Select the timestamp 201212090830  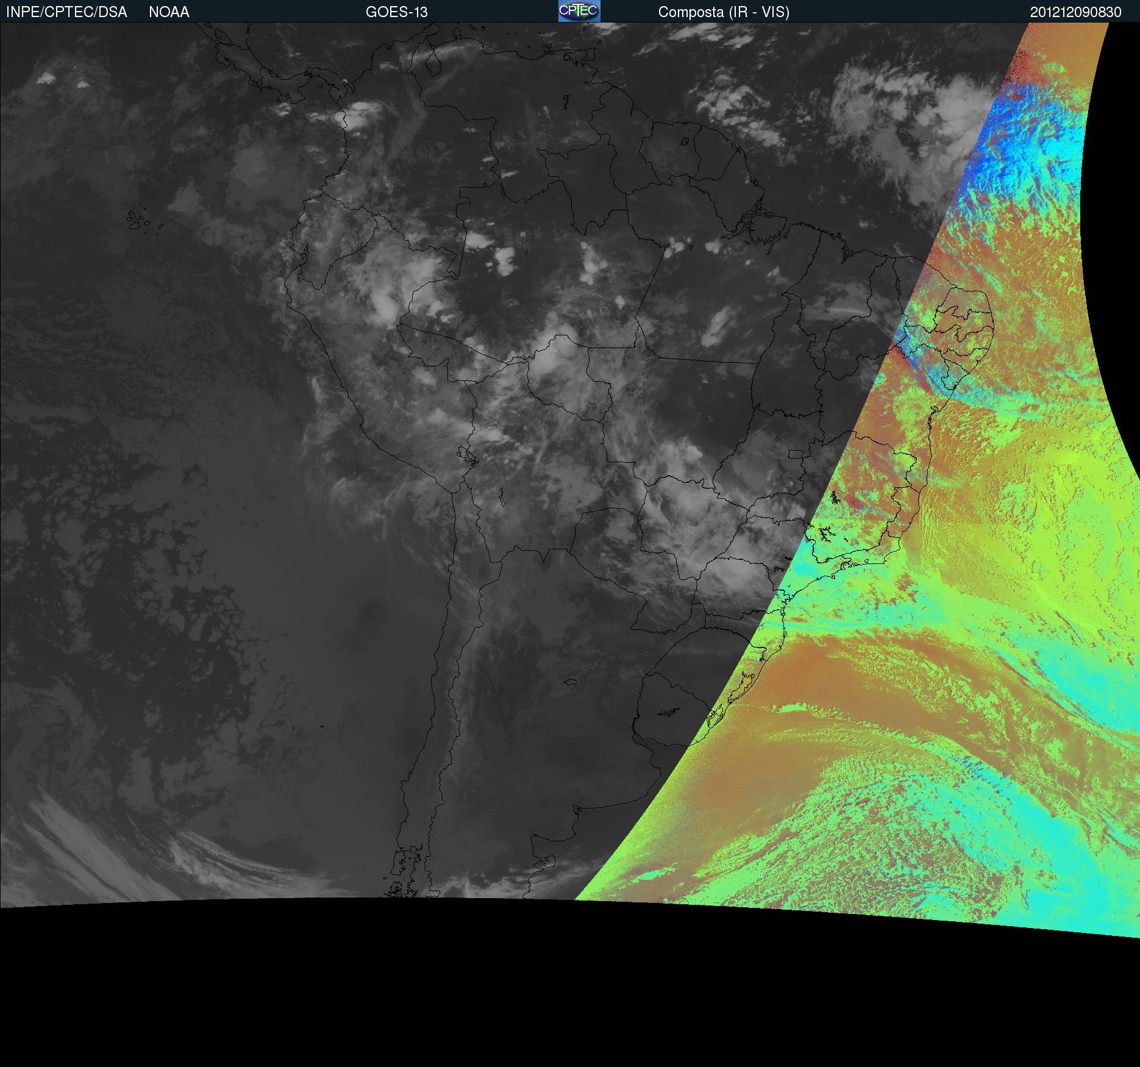[1076, 12]
